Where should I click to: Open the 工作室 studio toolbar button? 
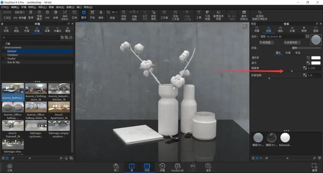(164, 15)
